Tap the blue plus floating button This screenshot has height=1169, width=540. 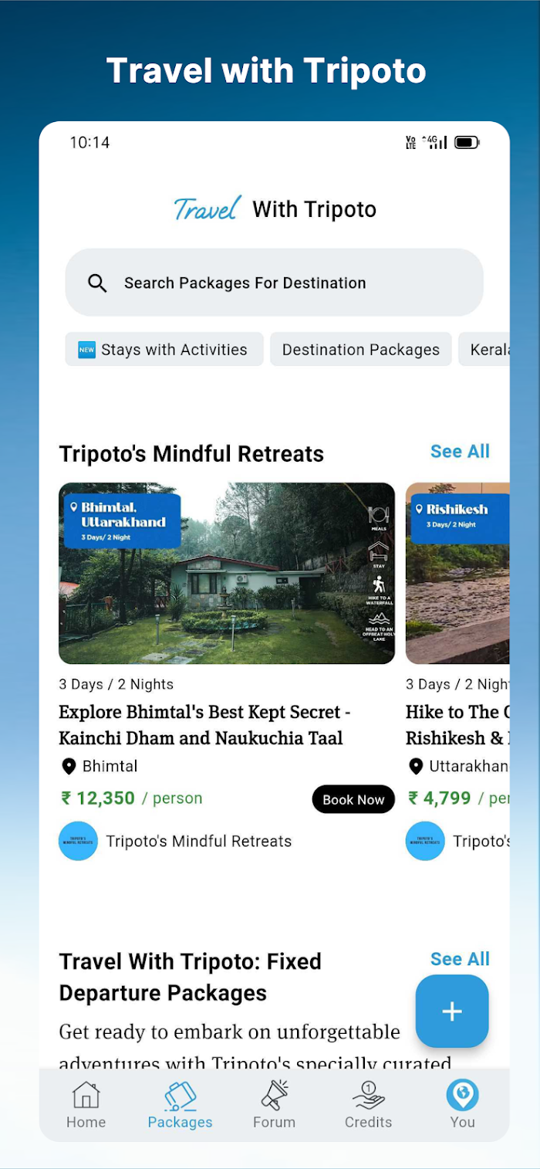coord(452,1011)
